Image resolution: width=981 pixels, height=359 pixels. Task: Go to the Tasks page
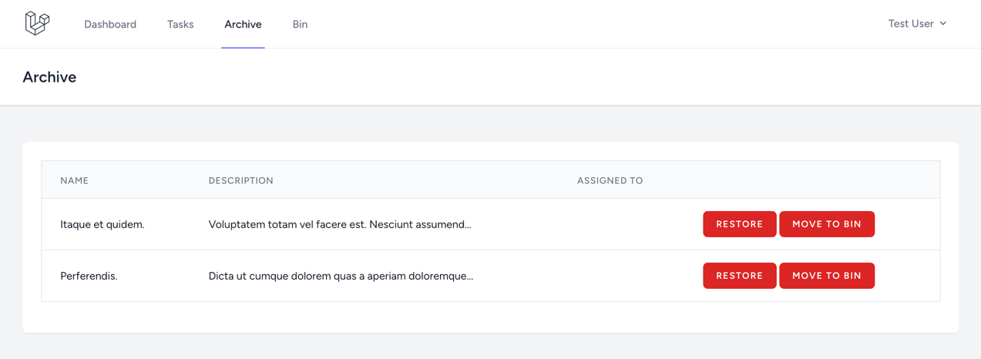180,25
